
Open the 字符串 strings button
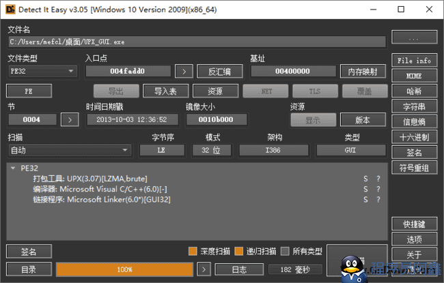414,106
